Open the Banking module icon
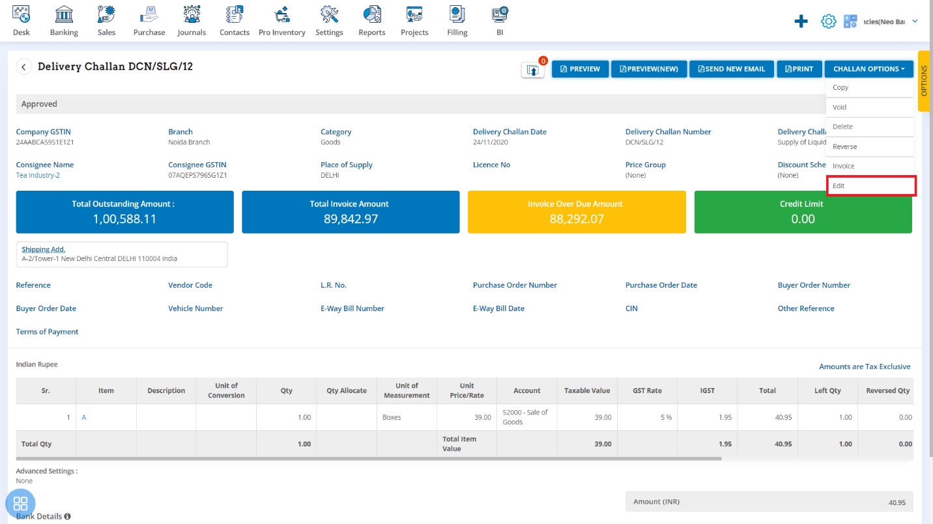 pyautogui.click(x=64, y=14)
